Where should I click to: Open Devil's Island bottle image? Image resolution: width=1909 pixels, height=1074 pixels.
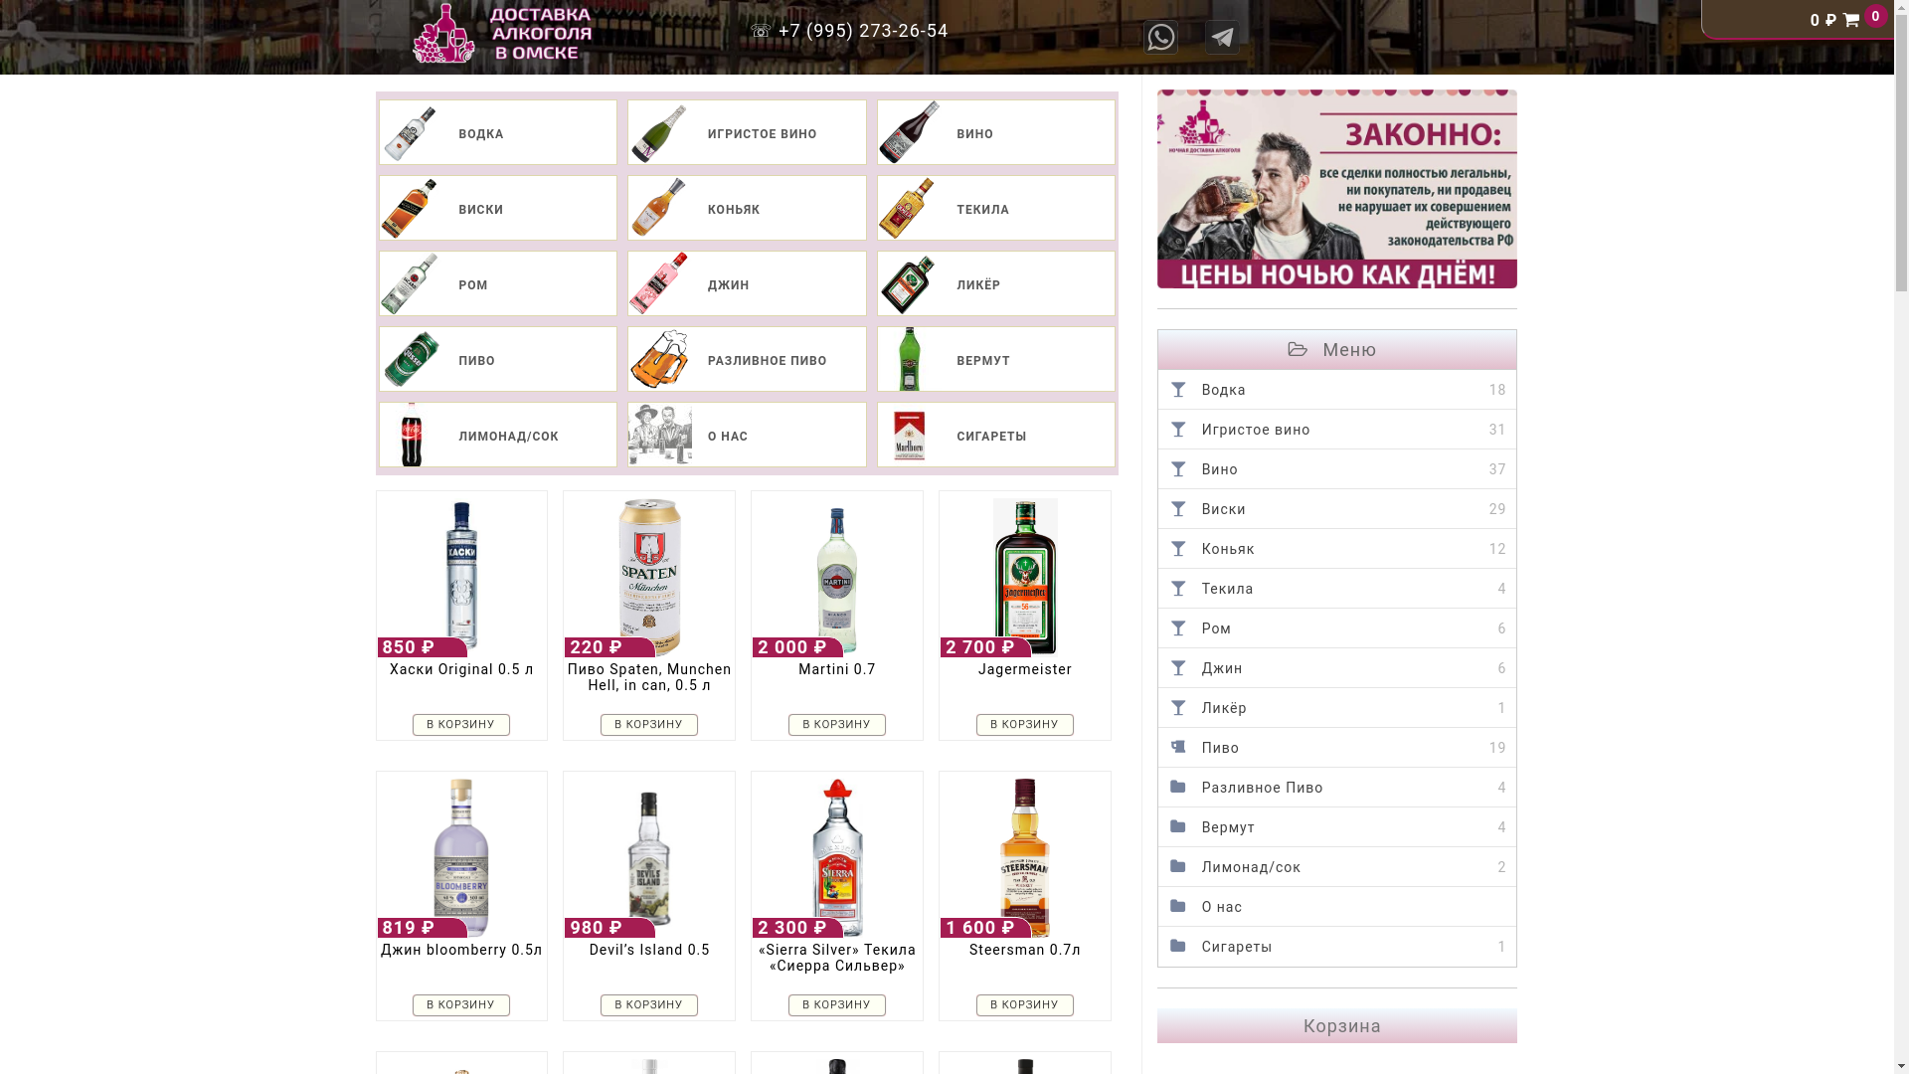(x=649, y=857)
